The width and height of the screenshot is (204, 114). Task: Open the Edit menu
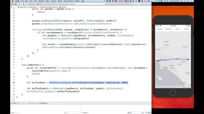click(26, 1)
